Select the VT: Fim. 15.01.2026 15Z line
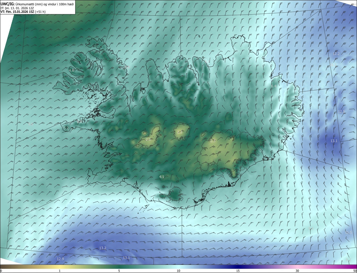Viewport: 357px width, 273px height. (23, 12)
